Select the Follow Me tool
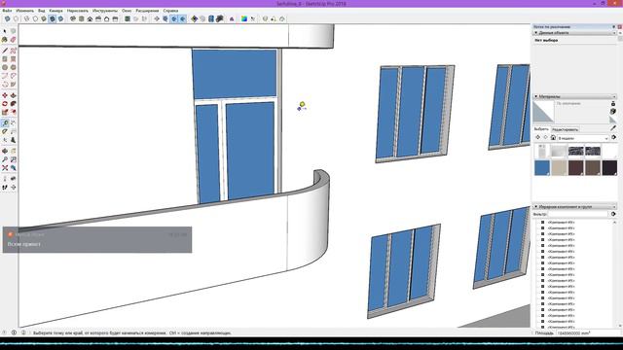 [13, 104]
